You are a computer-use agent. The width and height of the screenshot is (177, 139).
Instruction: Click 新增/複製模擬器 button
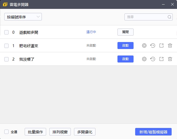(x=153, y=132)
